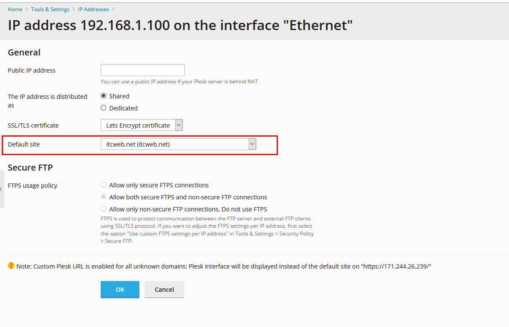The height and width of the screenshot is (327, 509).
Task: Click the Default site dropdown arrow
Action: click(x=252, y=144)
